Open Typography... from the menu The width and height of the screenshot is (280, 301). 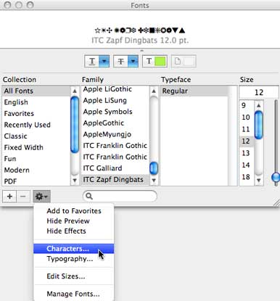(x=74, y=259)
